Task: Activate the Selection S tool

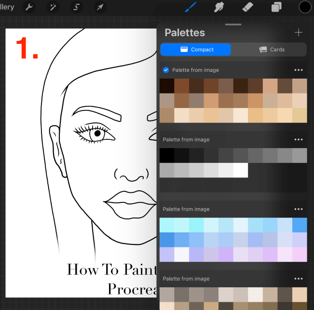Action: [x=76, y=7]
